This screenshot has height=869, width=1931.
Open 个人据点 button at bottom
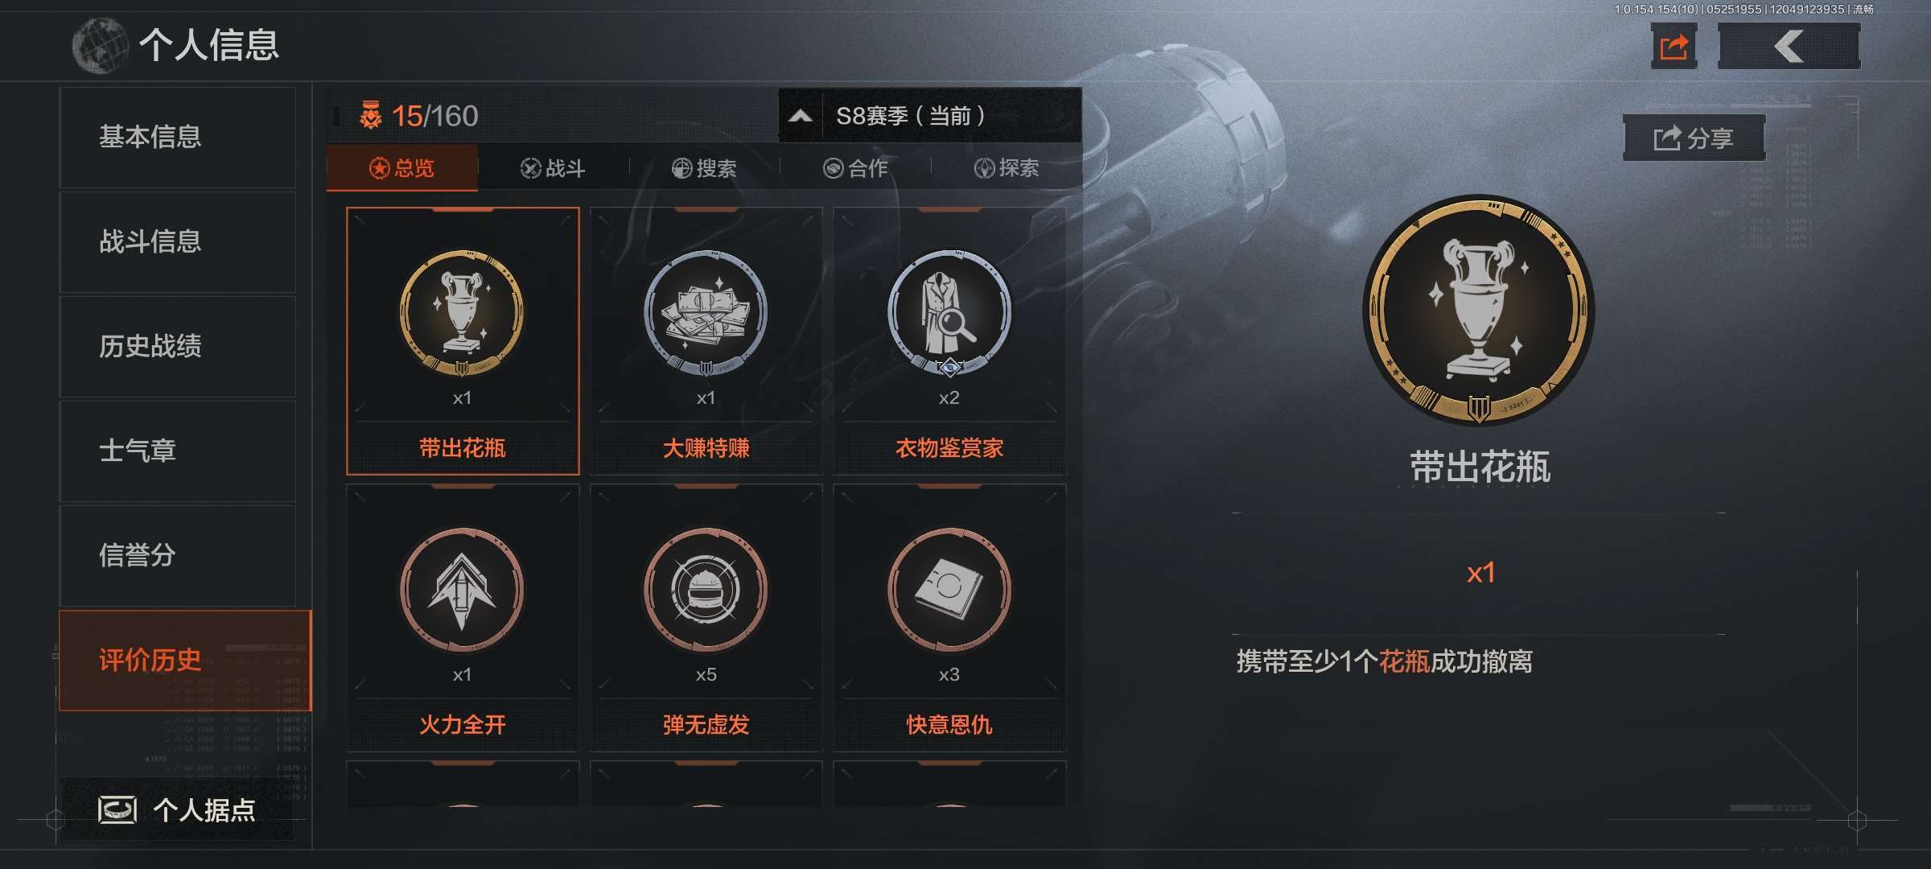tap(178, 809)
